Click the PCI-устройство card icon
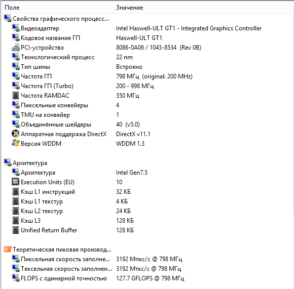Screen dimensions: 294x289 [x=15, y=48]
